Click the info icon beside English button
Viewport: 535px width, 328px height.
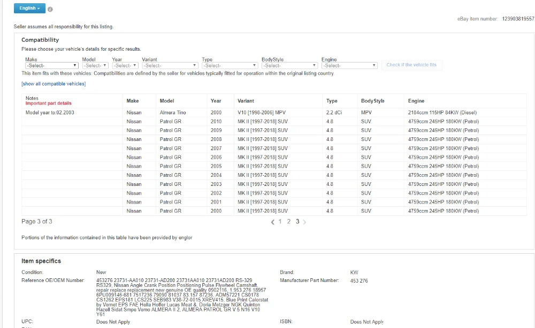pyautogui.click(x=50, y=9)
